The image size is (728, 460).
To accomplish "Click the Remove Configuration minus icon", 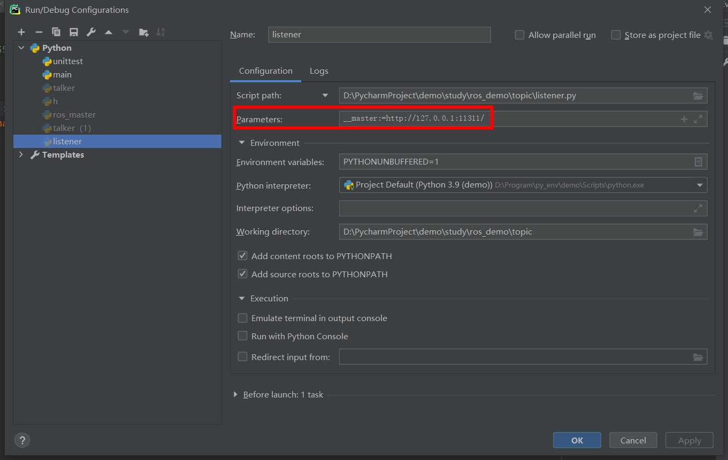I will 39,33.
